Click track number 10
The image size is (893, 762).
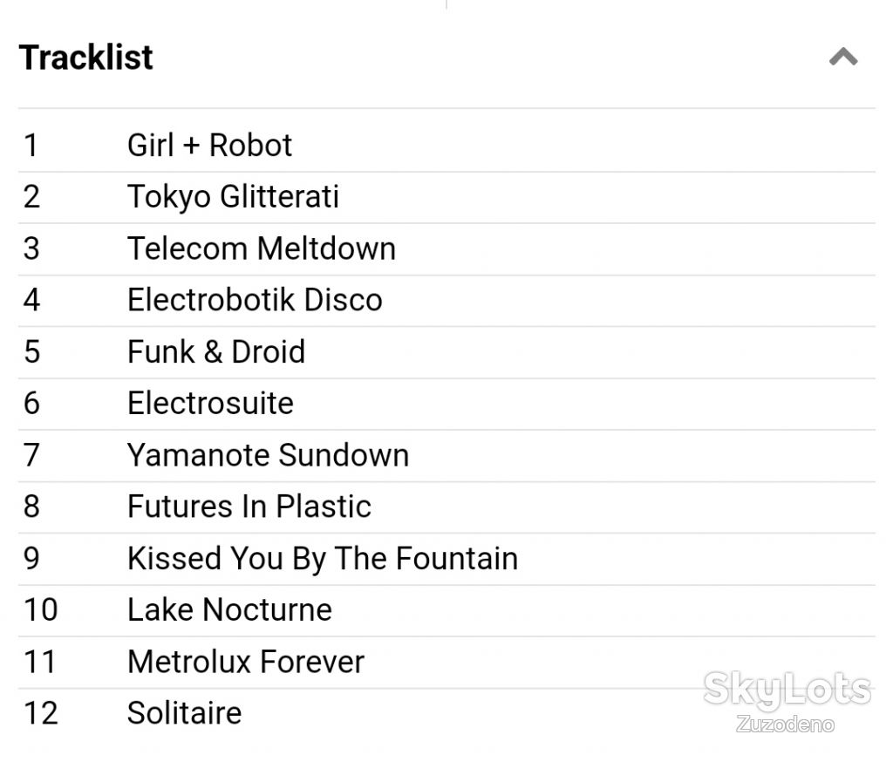tap(41, 610)
